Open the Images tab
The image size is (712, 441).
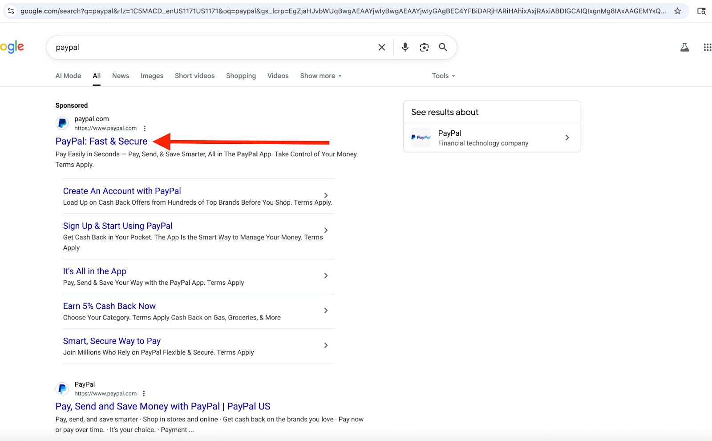point(152,76)
